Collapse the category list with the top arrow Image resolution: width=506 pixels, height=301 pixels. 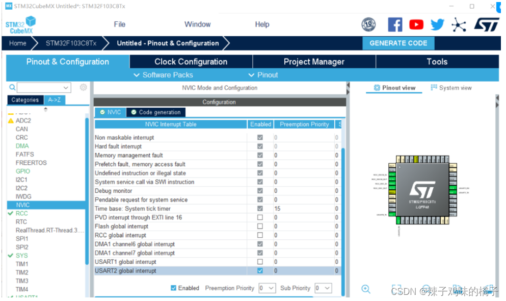point(45,110)
